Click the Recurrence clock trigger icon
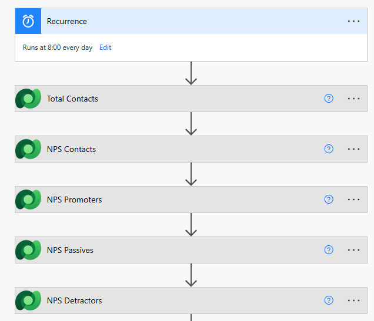 pyautogui.click(x=28, y=21)
